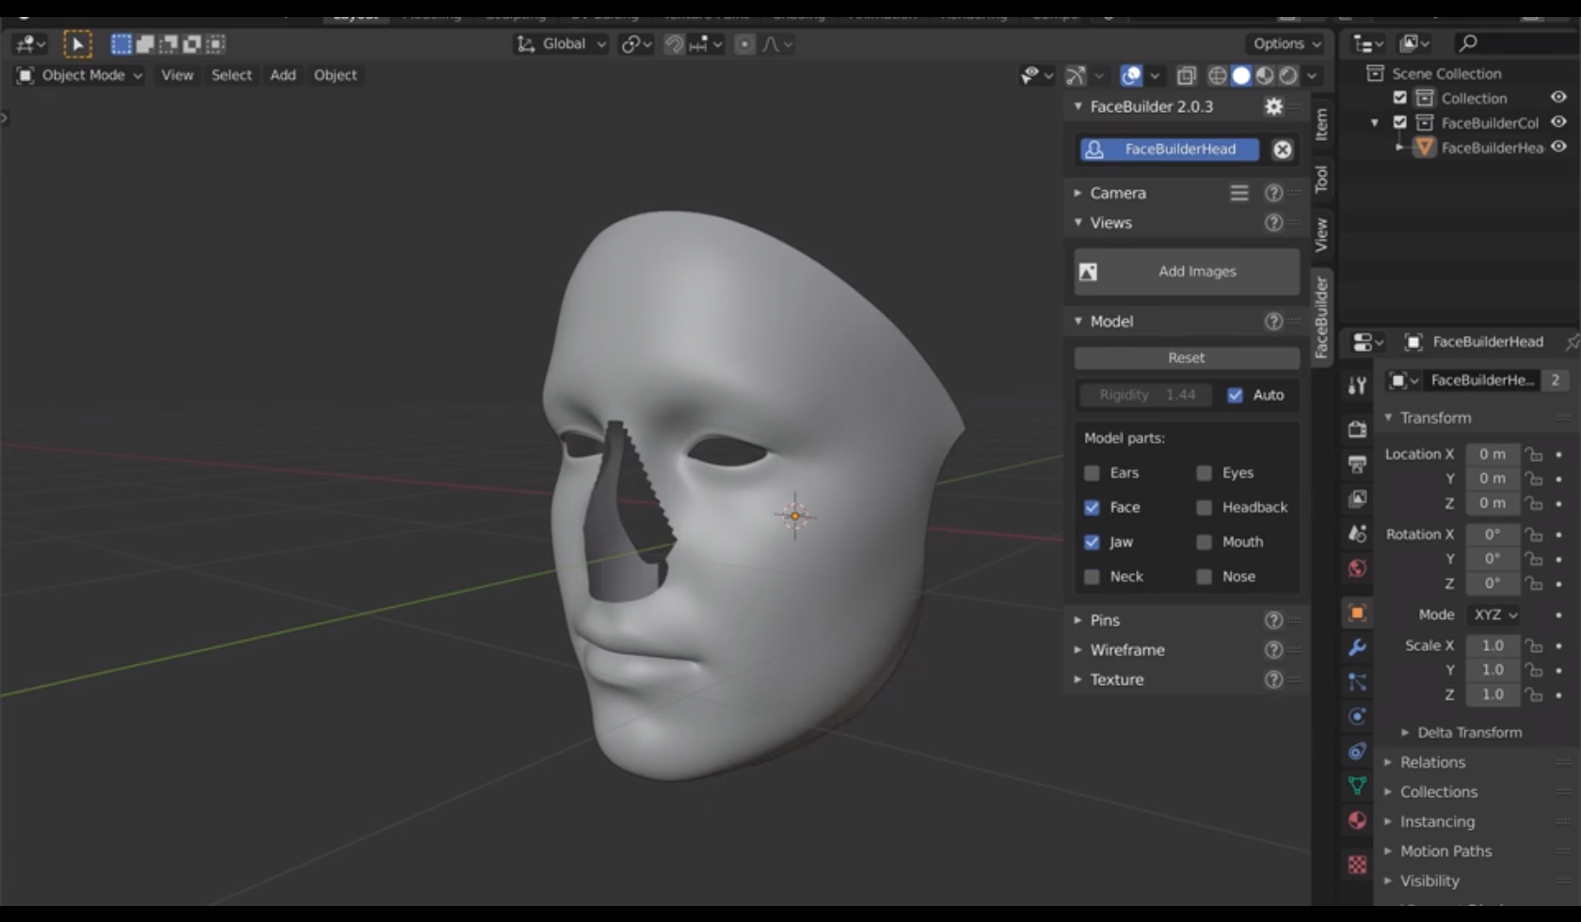Open Output properties tab icon
Image resolution: width=1581 pixels, height=922 pixels.
click(x=1357, y=464)
